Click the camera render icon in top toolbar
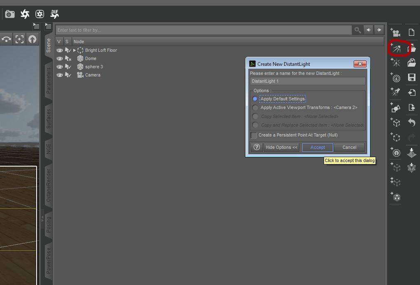The image size is (420, 285). click(x=10, y=14)
